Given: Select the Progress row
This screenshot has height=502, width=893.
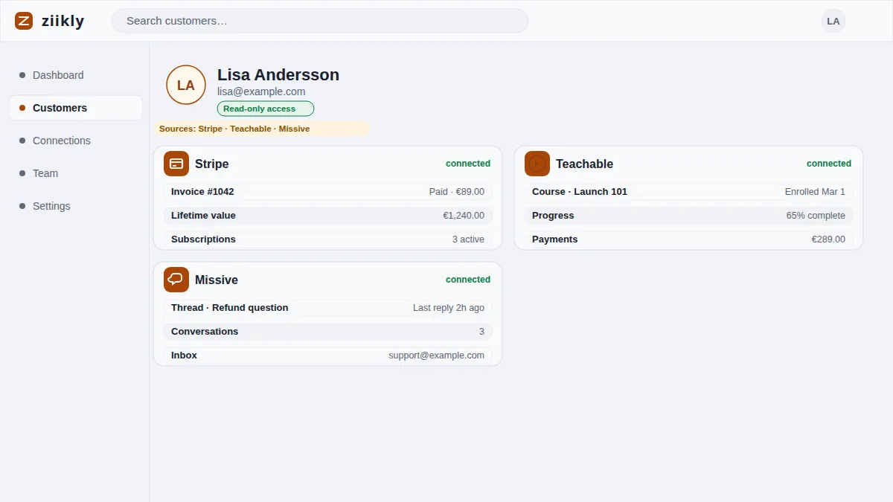Looking at the screenshot, I should pos(688,216).
